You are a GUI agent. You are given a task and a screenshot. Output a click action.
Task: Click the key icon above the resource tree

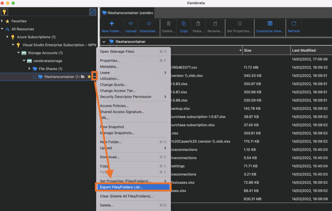coord(4,12)
